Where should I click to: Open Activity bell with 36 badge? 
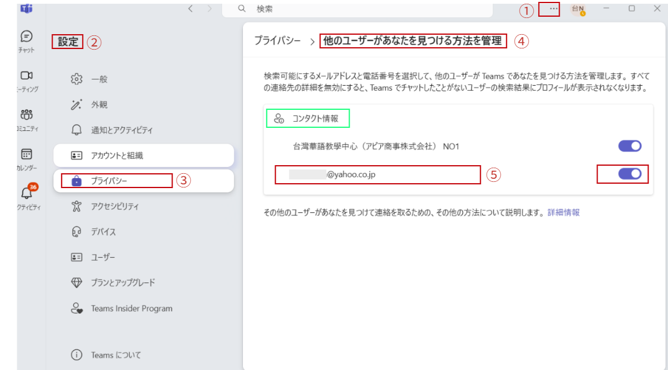(27, 194)
